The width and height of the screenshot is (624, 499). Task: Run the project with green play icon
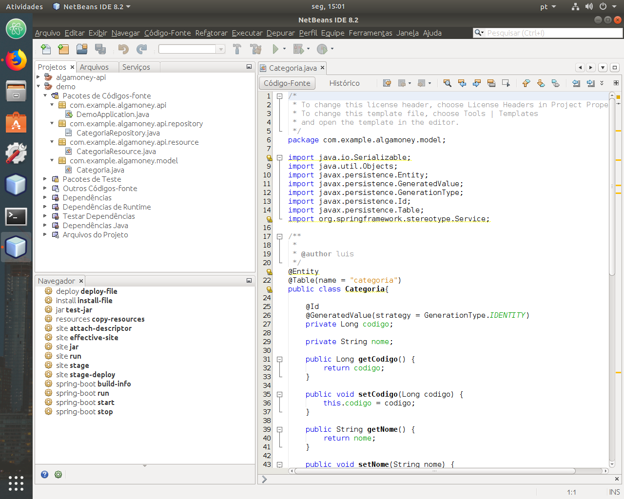[x=275, y=49]
